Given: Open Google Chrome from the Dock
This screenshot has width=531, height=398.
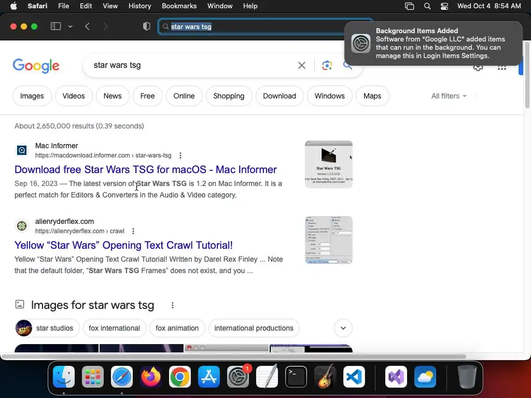Looking at the screenshot, I should (180, 377).
